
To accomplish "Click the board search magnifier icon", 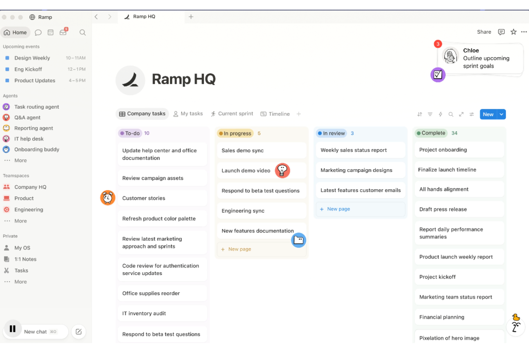I will [451, 114].
